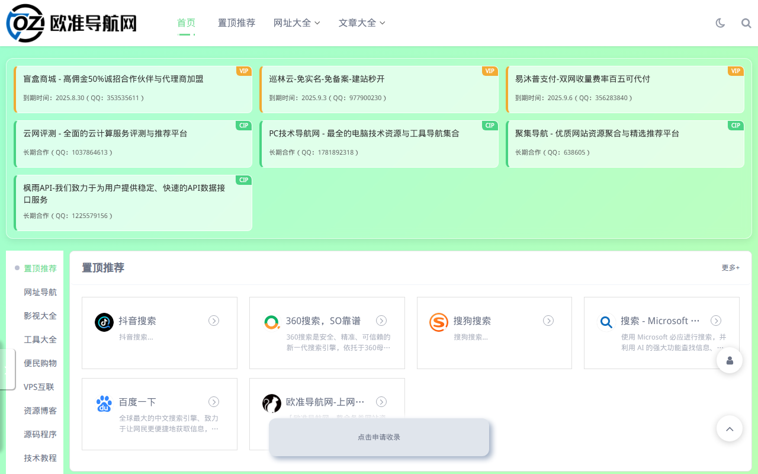The width and height of the screenshot is (758, 474).
Task: Select the 首页 nav tab
Action: pyautogui.click(x=186, y=23)
